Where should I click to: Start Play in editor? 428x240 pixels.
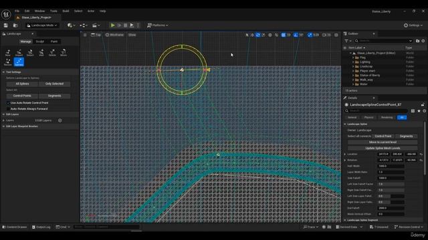pyautogui.click(x=112, y=25)
